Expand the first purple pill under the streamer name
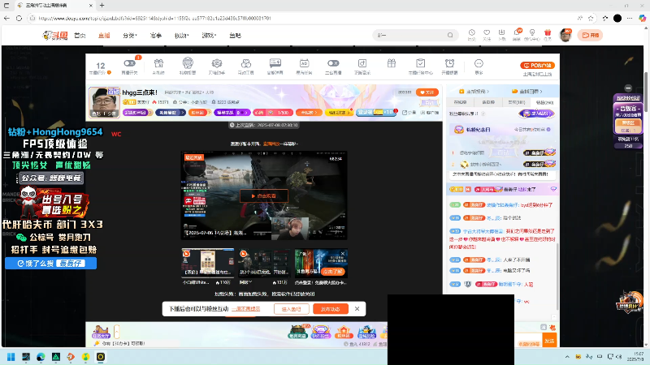 (x=138, y=113)
